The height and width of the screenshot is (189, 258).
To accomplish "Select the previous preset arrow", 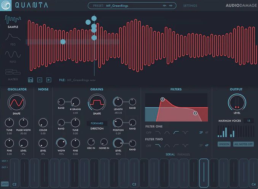I will 165,6.
